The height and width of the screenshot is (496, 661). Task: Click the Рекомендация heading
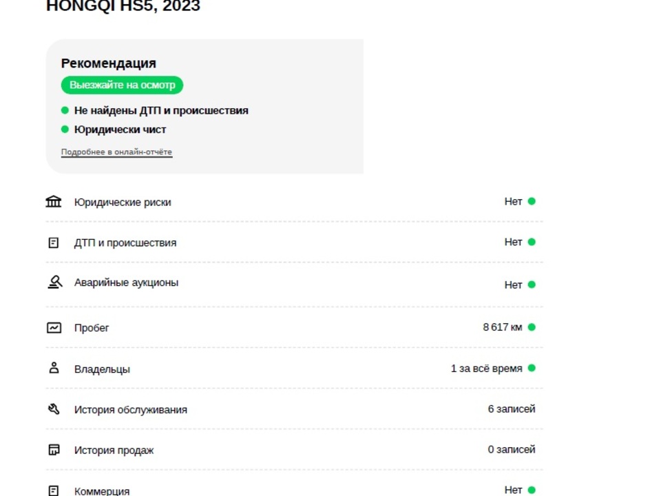tap(108, 63)
